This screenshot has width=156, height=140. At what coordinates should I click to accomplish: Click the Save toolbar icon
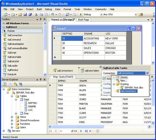click(25, 15)
